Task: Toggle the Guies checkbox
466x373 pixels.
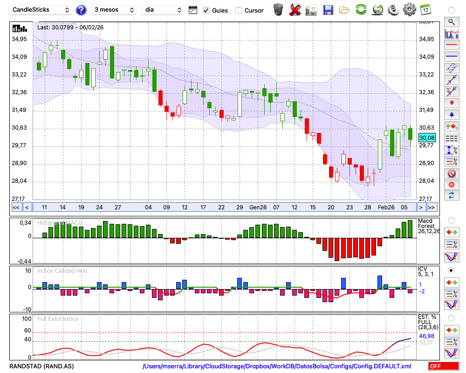Action: coord(206,10)
